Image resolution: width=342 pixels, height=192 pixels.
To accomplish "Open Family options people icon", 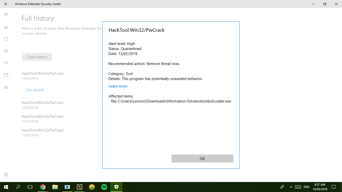I will tap(6, 87).
